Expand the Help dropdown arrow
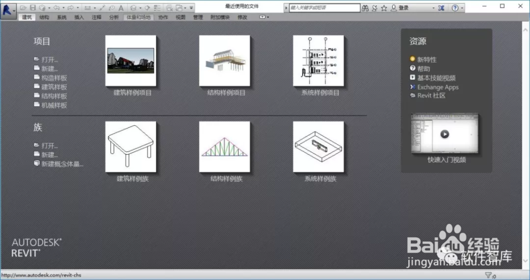This screenshot has width=530, height=280. 462,8
